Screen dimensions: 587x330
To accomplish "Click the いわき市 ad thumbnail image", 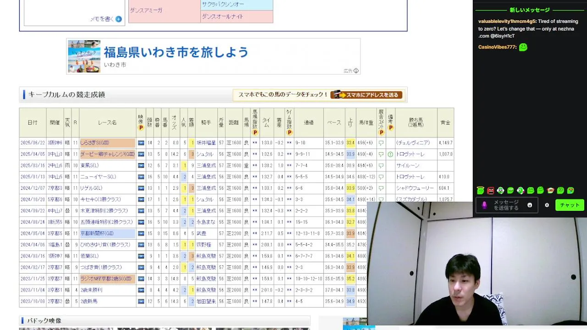I will pos(84,56).
